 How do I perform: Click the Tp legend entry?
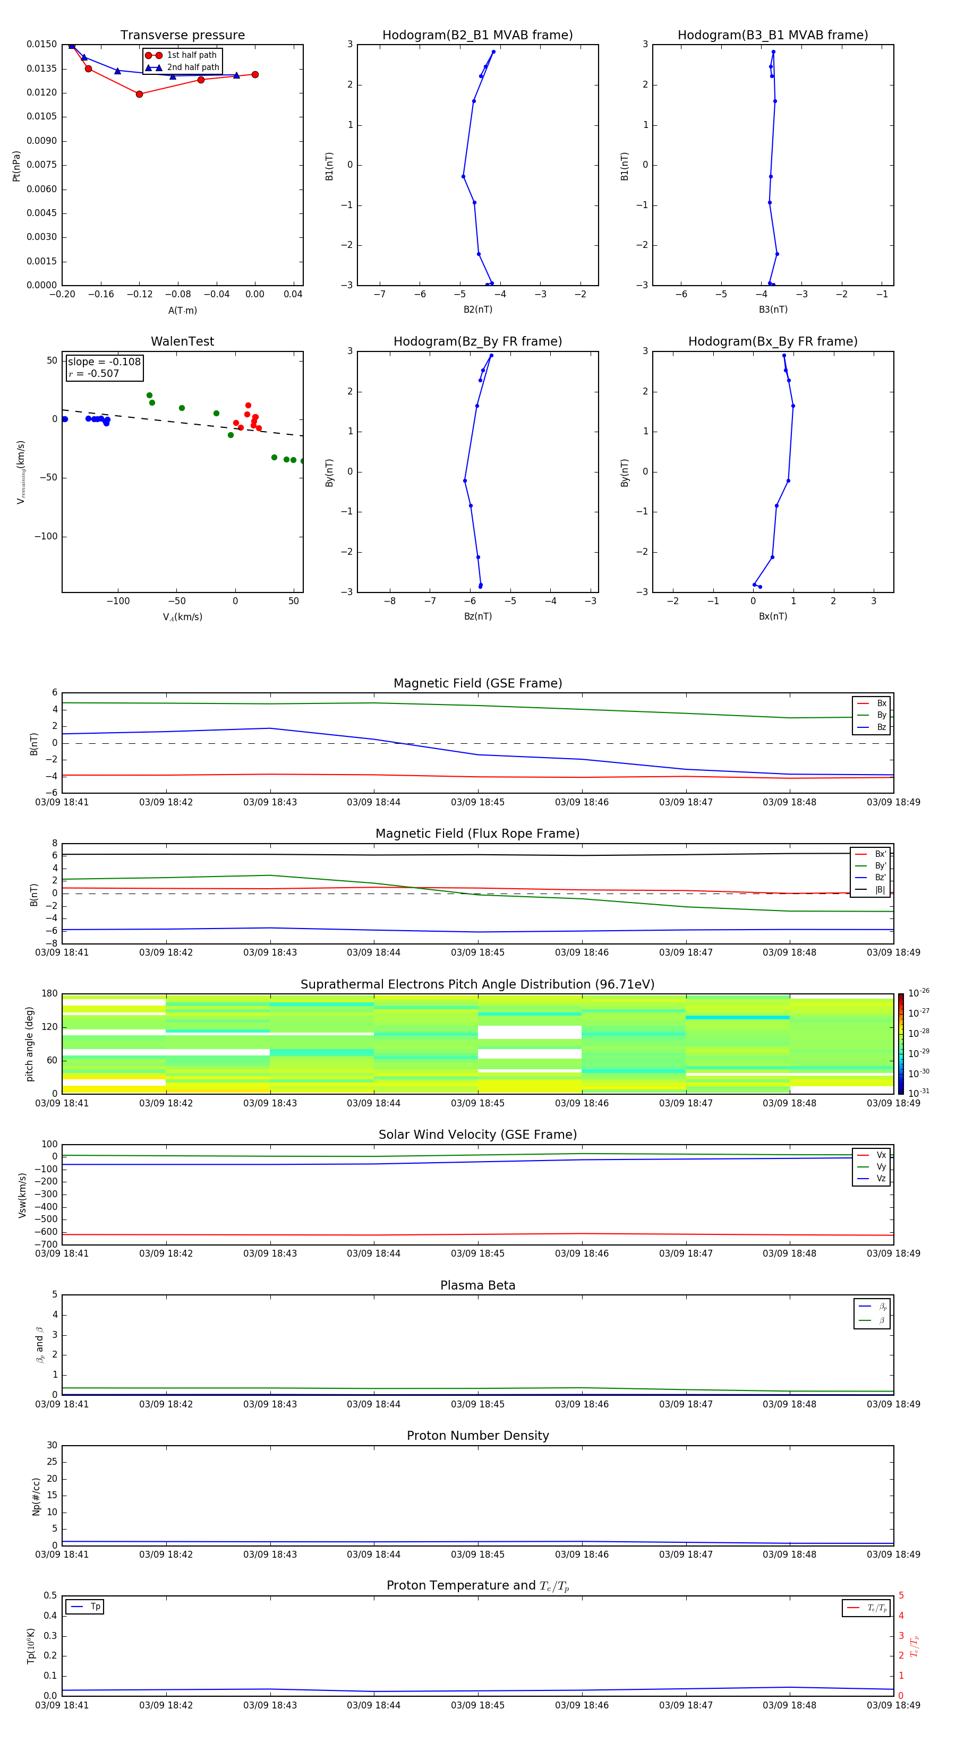[85, 1607]
